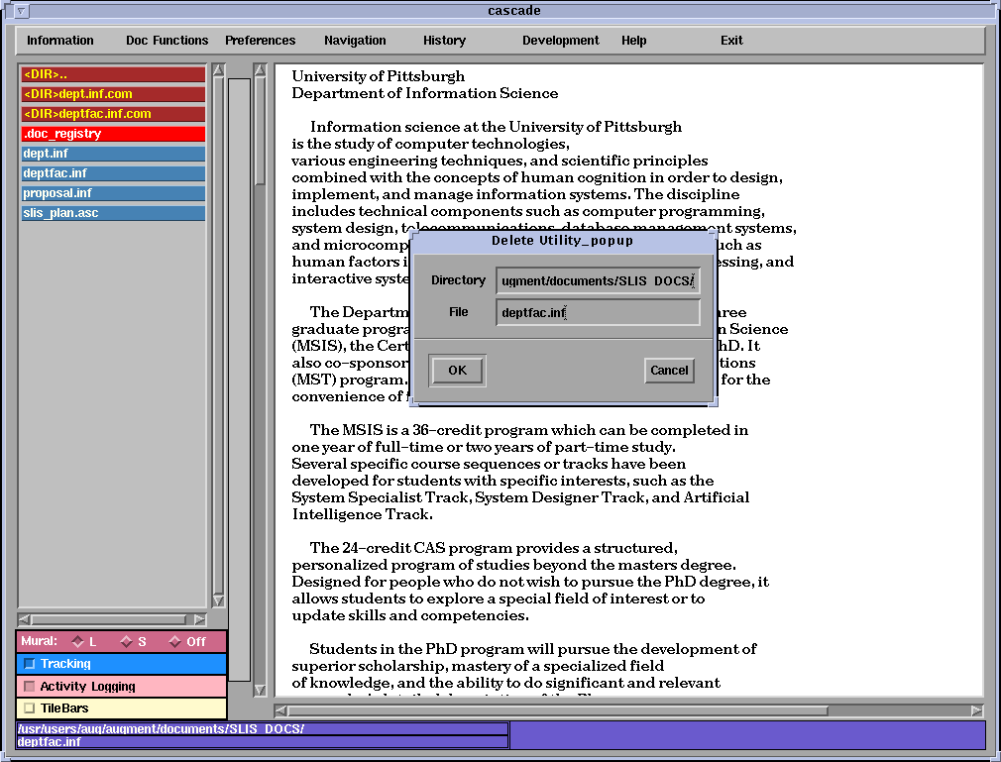The height and width of the screenshot is (762, 1001).
Task: Click the Delete Utility_popup title bar
Action: click(x=562, y=241)
